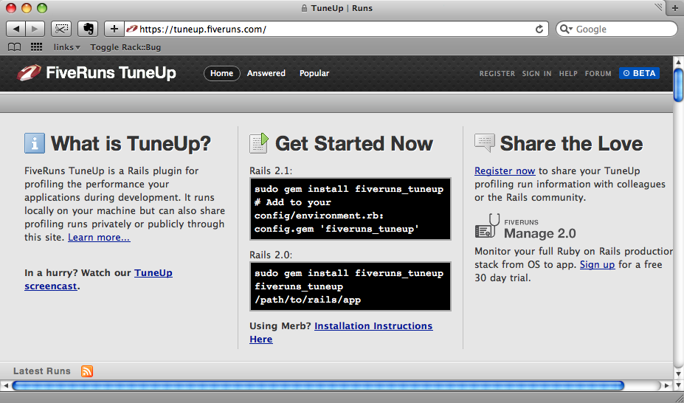Click the Manage 2.0 title text
Screen dimensions: 684x403
540,233
